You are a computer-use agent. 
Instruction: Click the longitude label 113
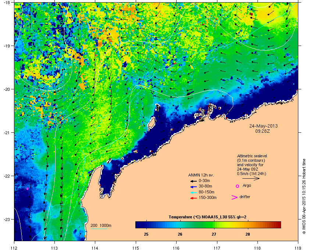point(54,248)
